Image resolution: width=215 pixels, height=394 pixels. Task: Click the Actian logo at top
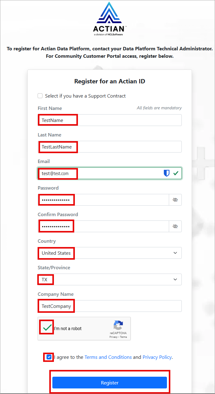pos(110,19)
